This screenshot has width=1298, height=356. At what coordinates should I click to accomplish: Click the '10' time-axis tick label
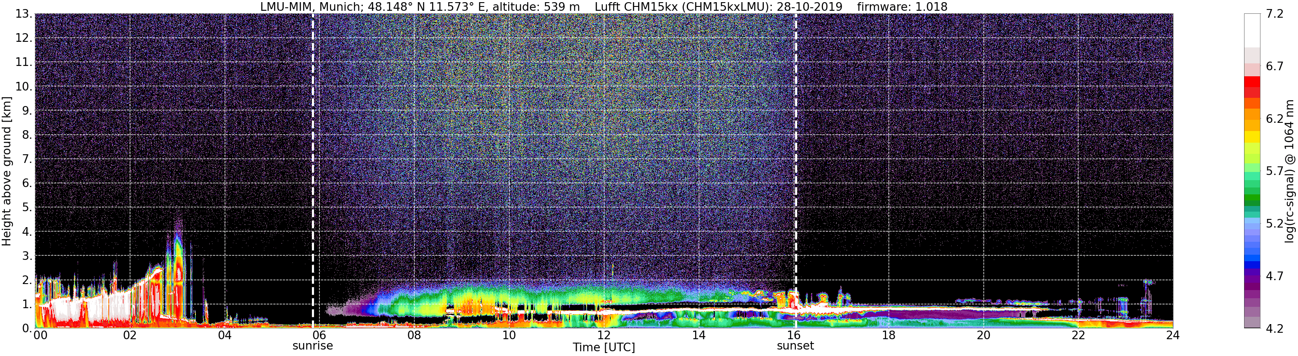click(x=509, y=335)
